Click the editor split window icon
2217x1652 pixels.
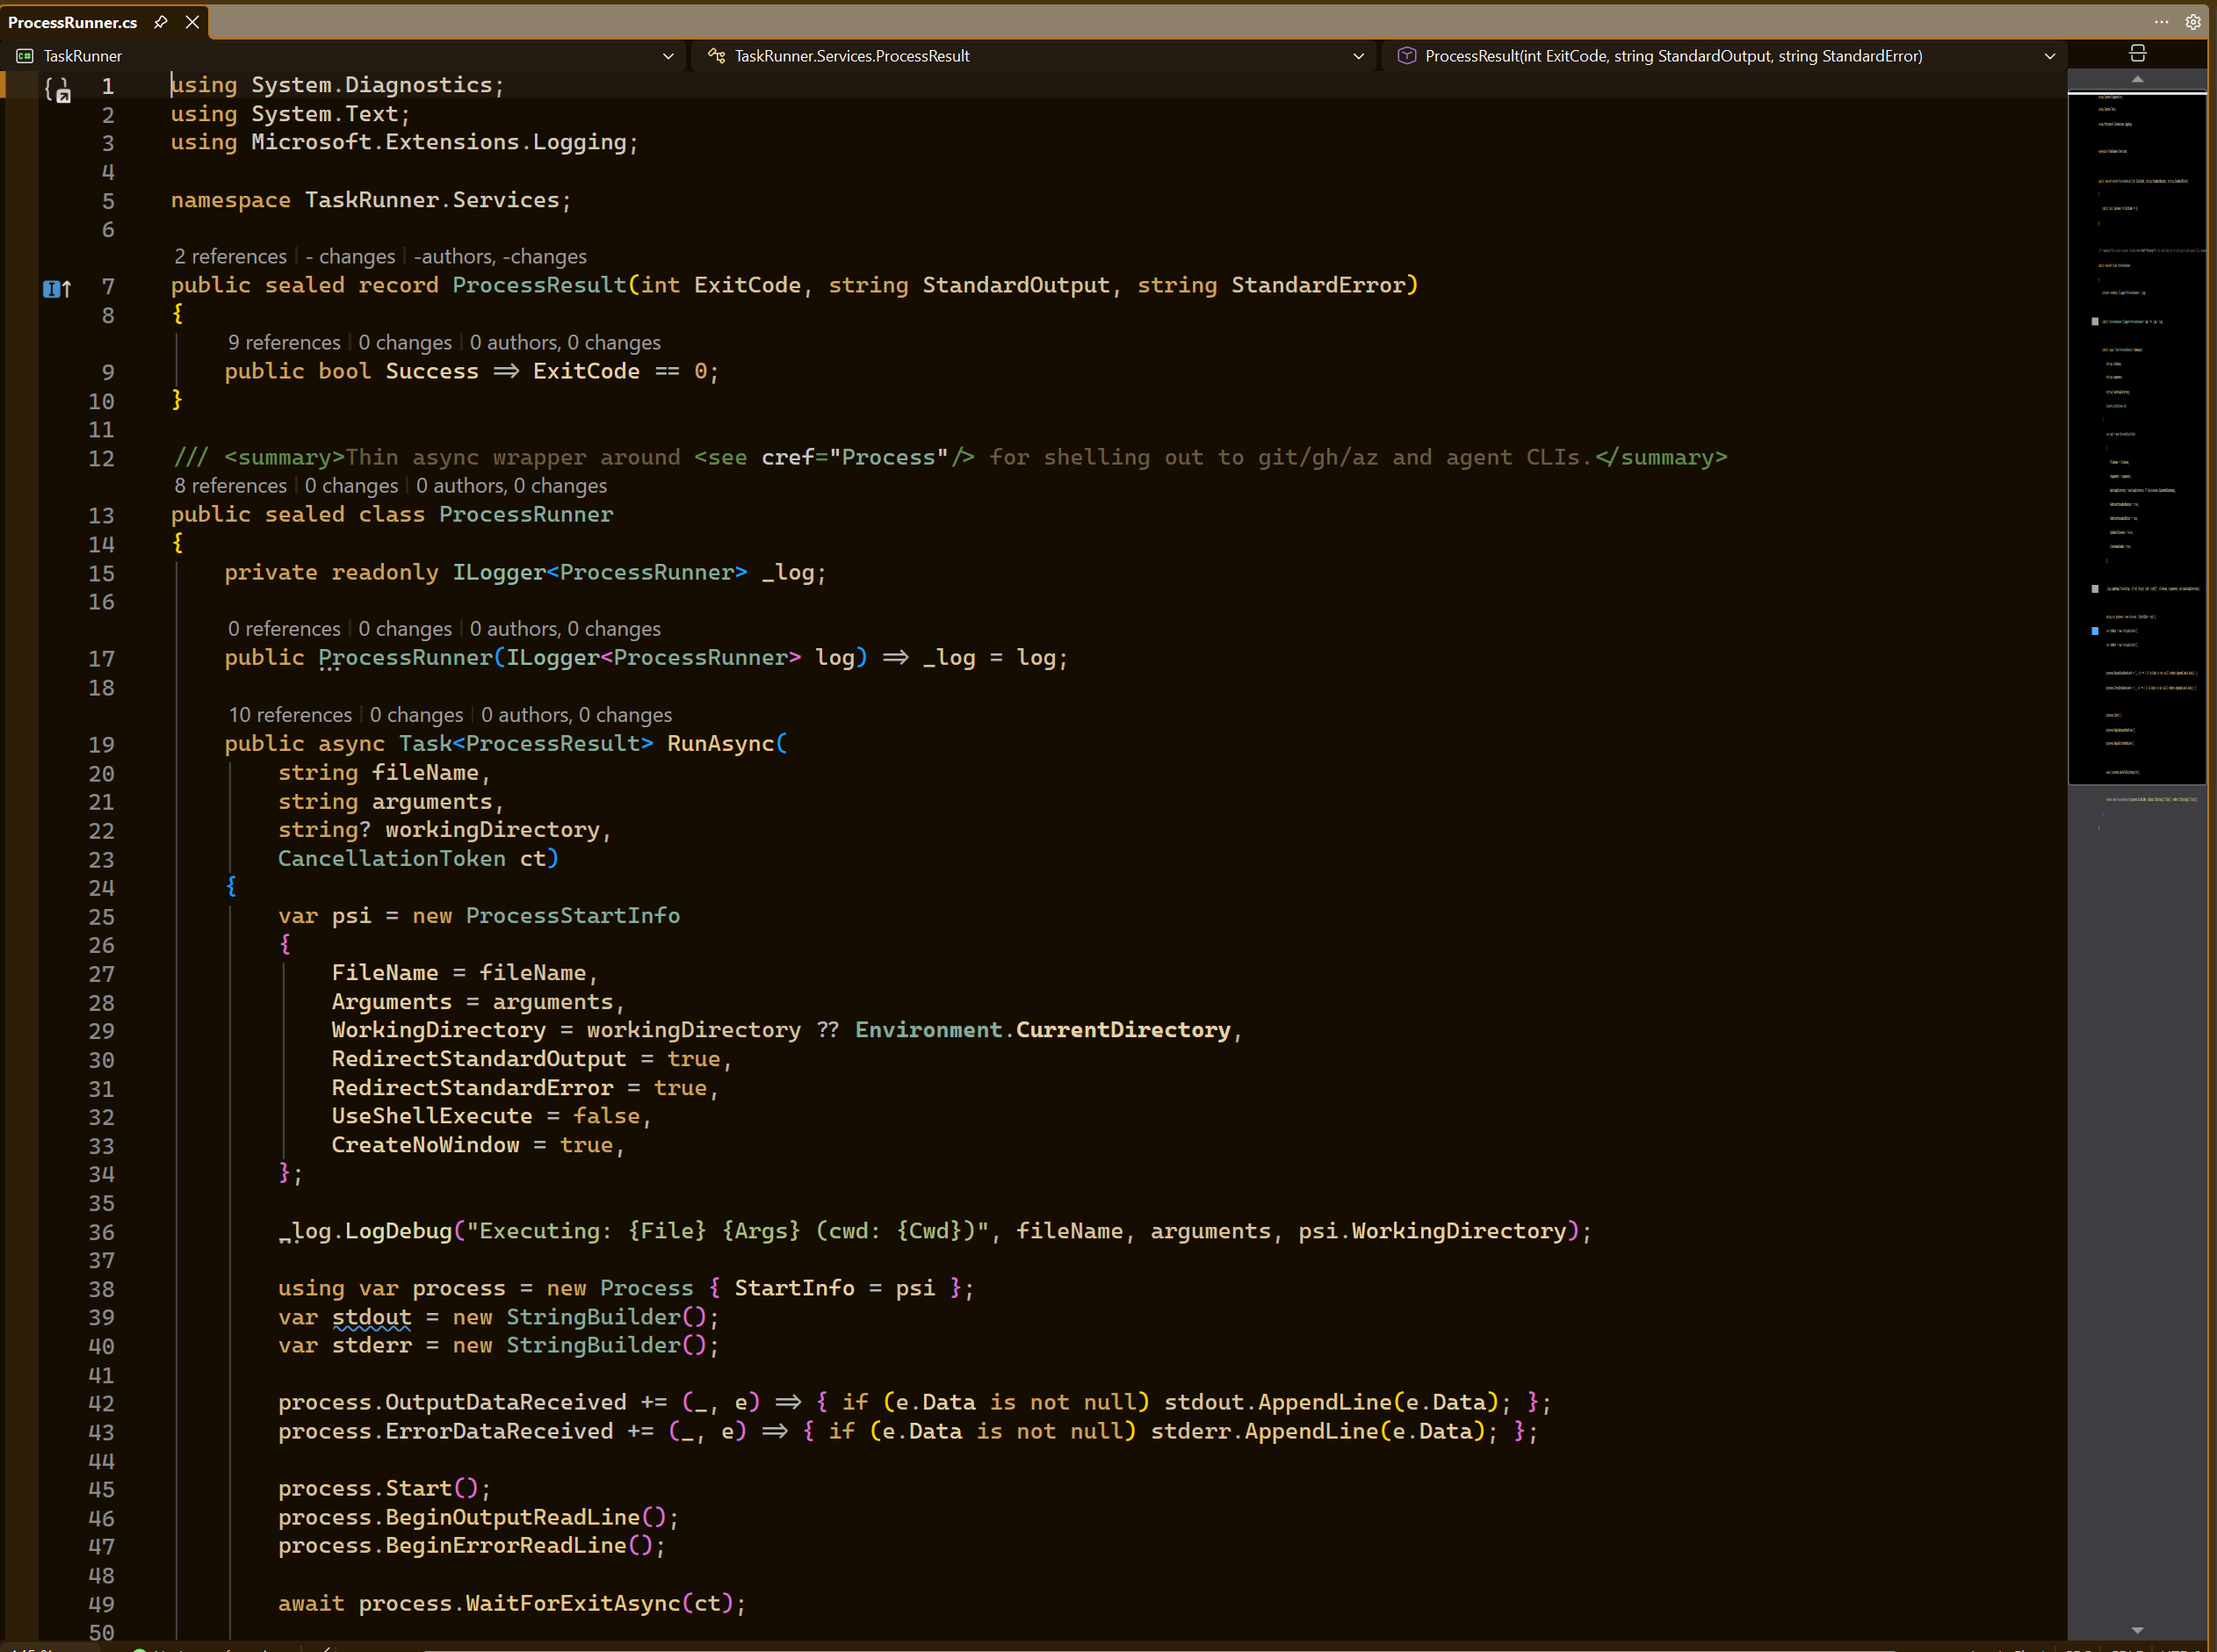click(x=2137, y=54)
